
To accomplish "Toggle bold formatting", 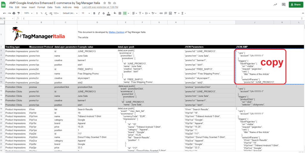I will tap(94, 13).
